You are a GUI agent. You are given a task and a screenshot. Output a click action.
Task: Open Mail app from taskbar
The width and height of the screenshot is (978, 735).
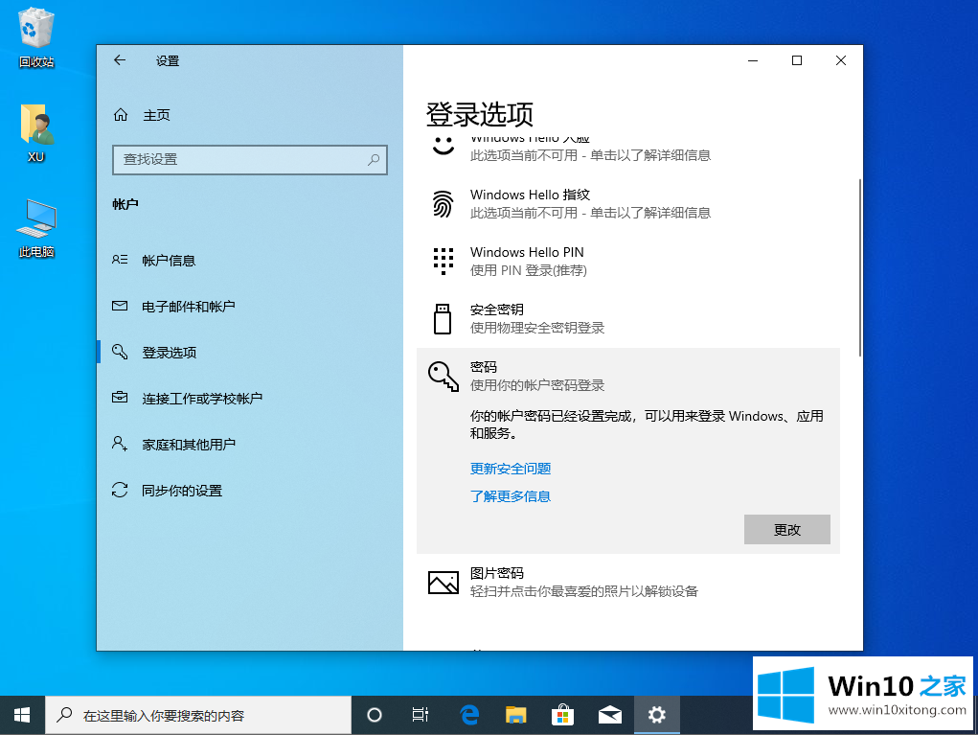609,715
